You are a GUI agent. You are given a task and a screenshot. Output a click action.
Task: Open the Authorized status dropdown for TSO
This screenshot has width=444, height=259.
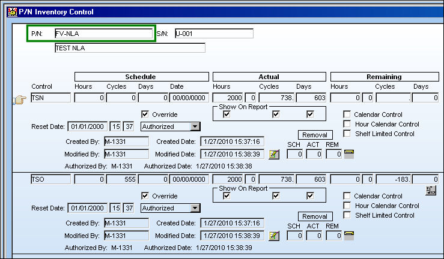[x=195, y=208]
